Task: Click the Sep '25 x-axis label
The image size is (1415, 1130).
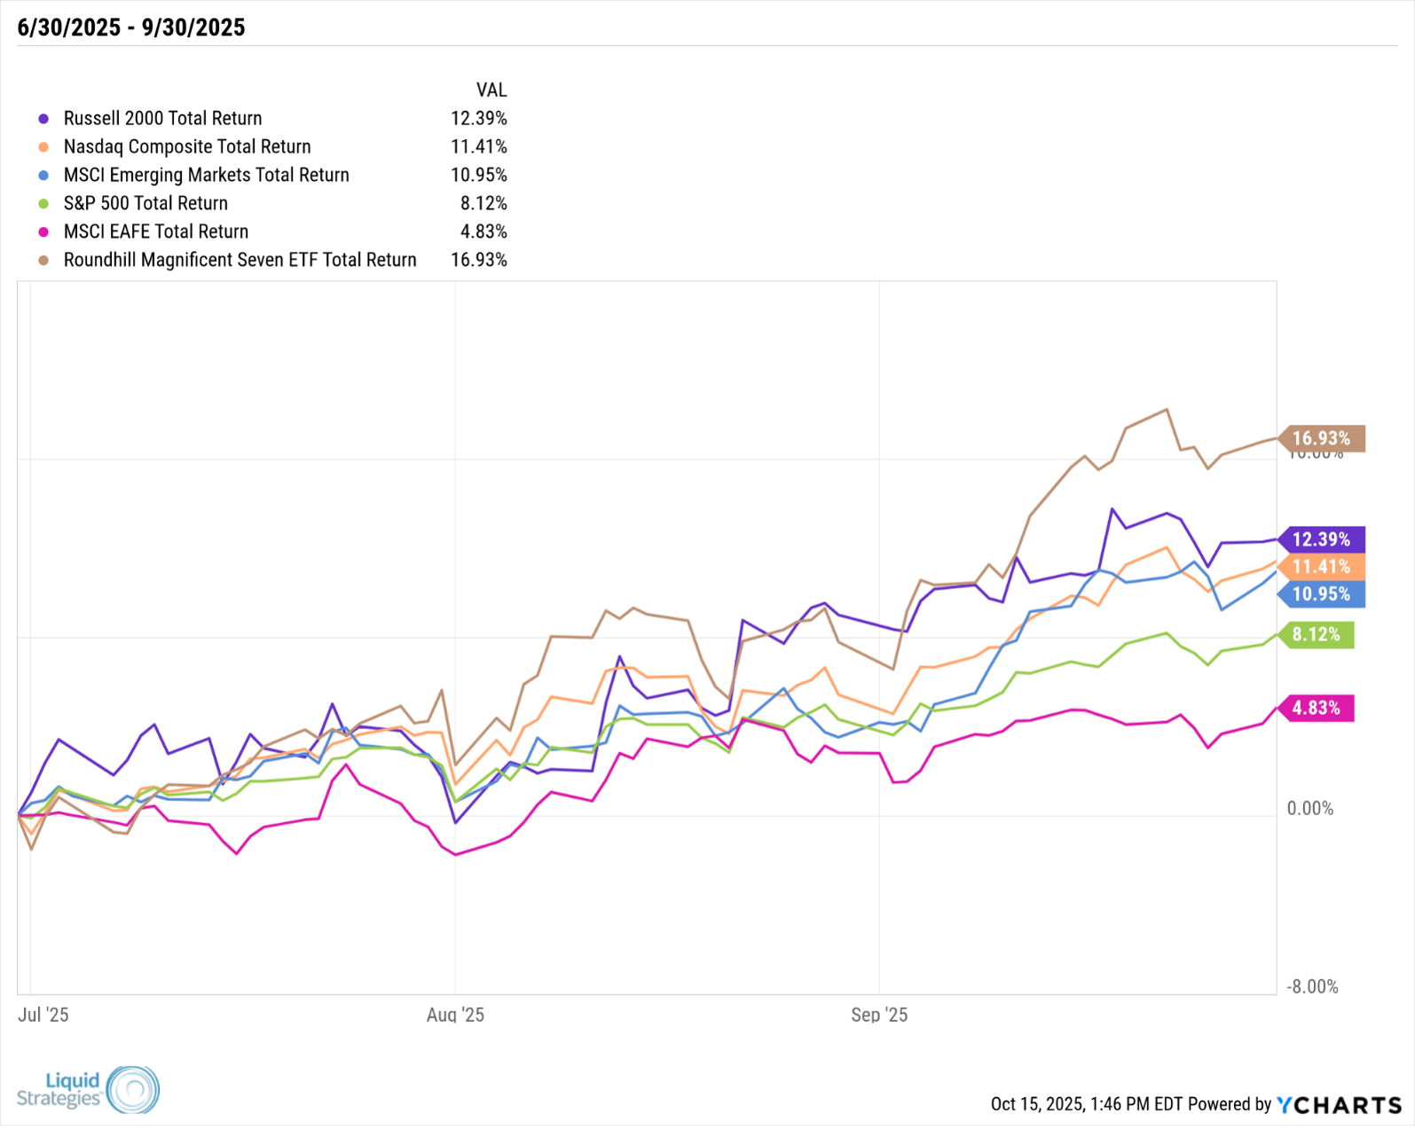Action: tap(879, 1015)
